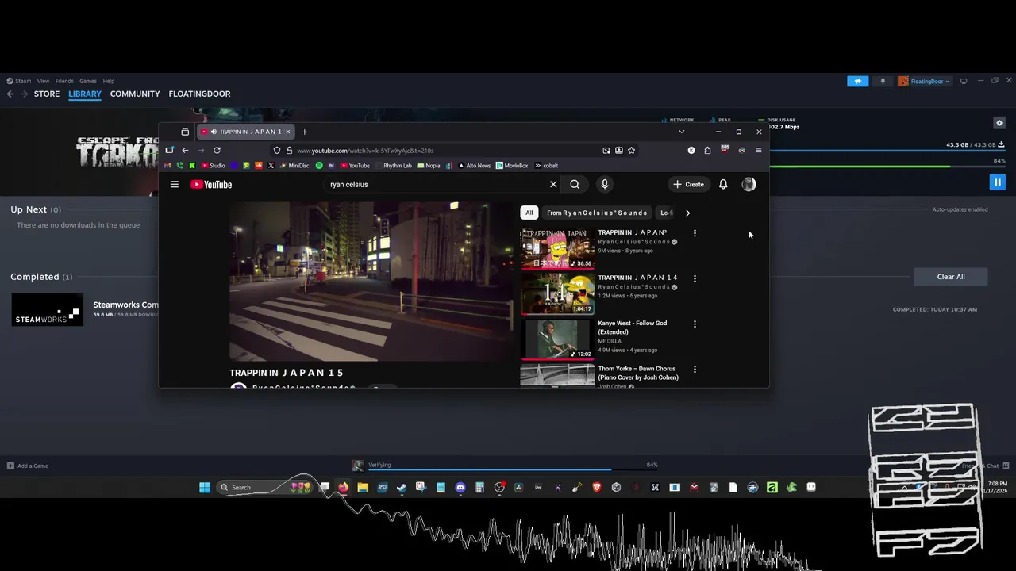Screen dimensions: 1016x571
Task: Open the browser application hamburger menu
Action: [758, 150]
